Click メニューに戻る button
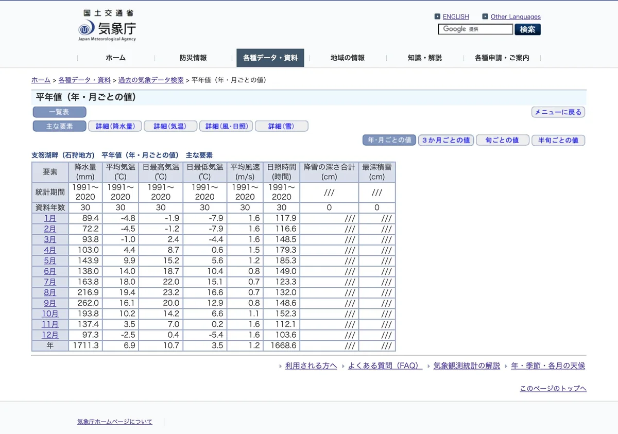 558,112
